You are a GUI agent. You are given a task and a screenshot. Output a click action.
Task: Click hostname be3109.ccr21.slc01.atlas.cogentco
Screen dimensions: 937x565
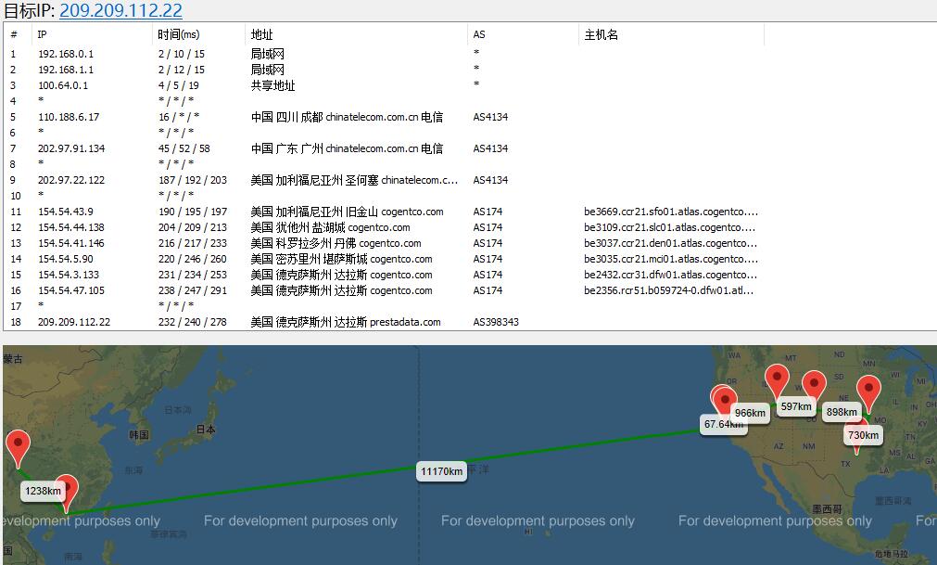coord(669,227)
